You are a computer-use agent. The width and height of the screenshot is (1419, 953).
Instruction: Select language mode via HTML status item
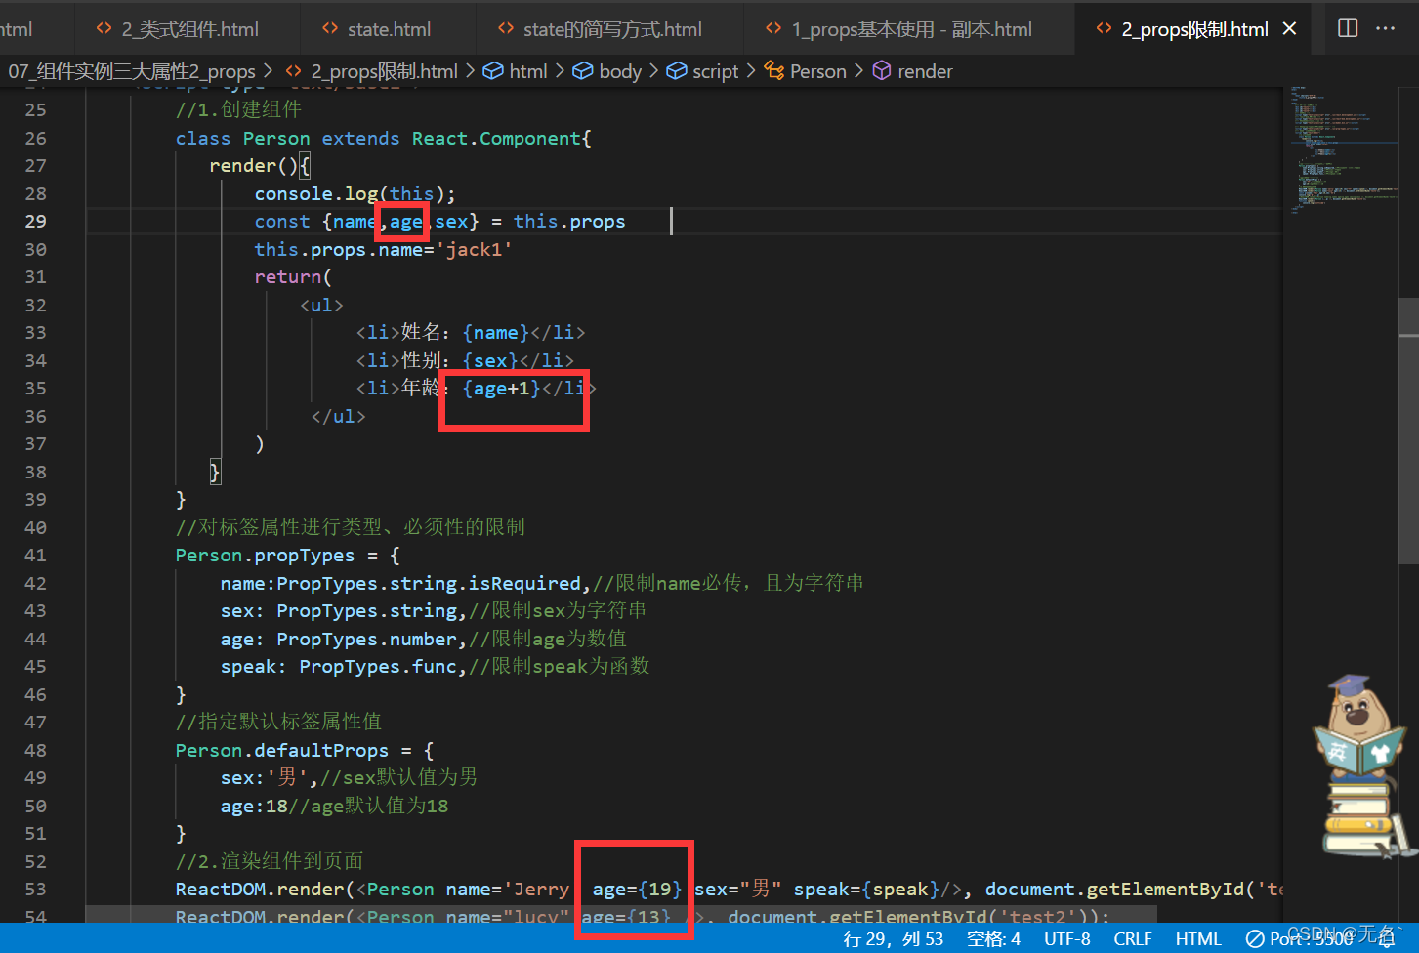[1198, 938]
